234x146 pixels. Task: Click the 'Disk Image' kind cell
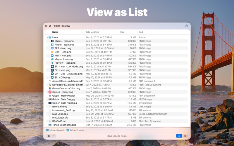click(145, 107)
